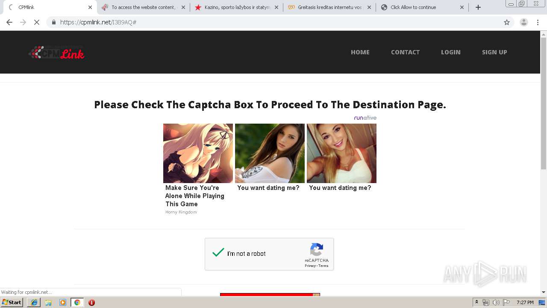
Task: Open the blonde dating ad thumbnail
Action: [341, 153]
